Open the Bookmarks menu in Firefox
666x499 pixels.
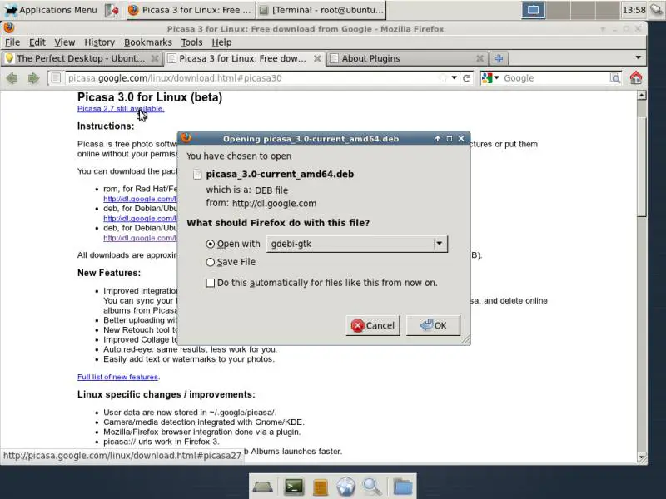[148, 42]
